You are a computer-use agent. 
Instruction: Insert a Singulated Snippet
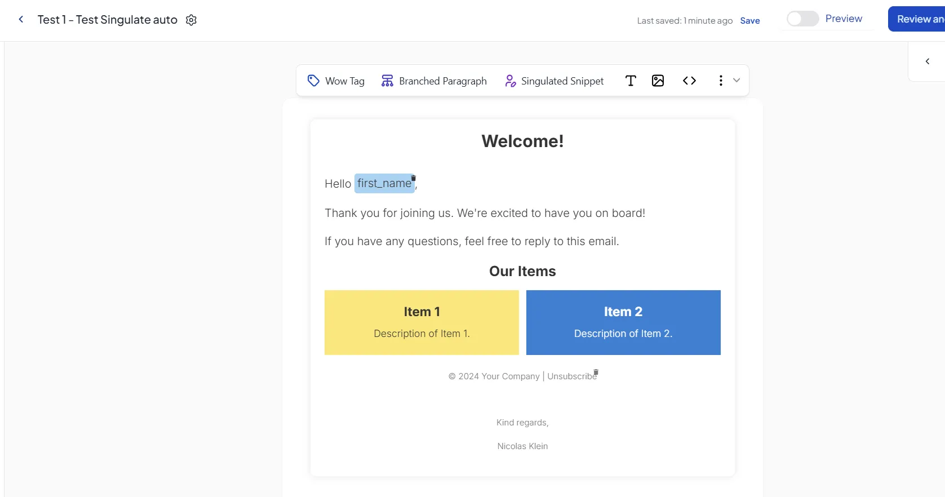point(554,81)
